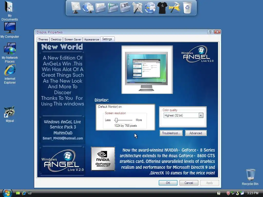This screenshot has height=197, width=263.
Task: Open My Network Places desktop icon
Action: [x=10, y=53]
